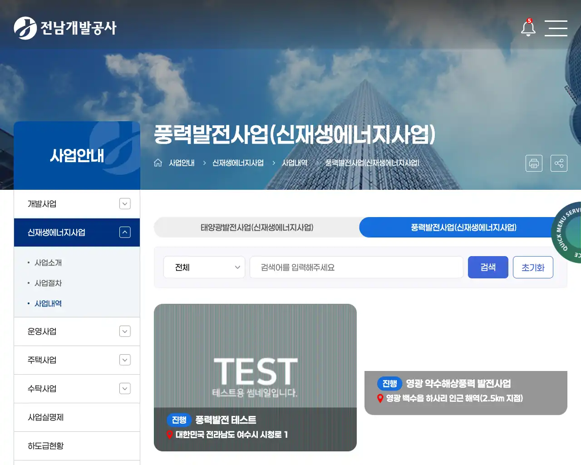Screen dimensions: 581x465
Task: Go to home via breadcrumb house icon
Action: 158,163
